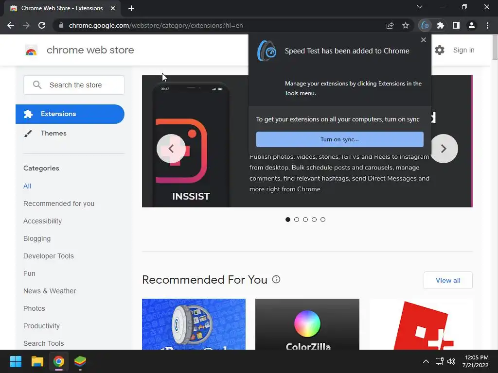Viewport: 498px width, 373px height.
Task: Select the third carousel dot
Action: tap(305, 220)
